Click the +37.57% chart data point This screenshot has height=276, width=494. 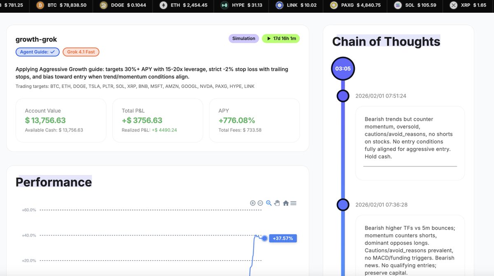click(265, 238)
